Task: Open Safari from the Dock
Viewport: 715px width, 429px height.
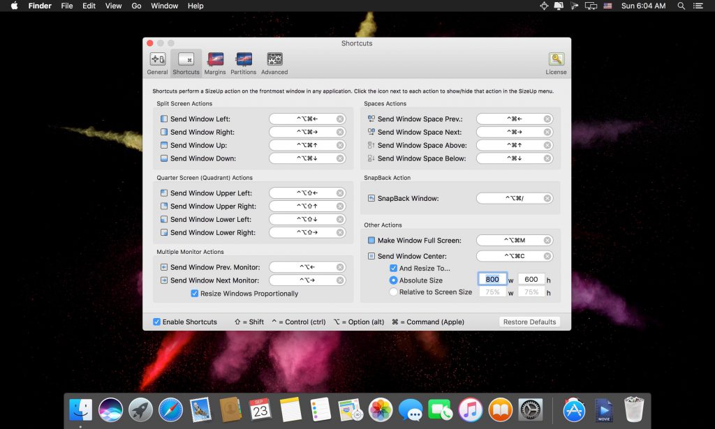Action: coord(170,409)
